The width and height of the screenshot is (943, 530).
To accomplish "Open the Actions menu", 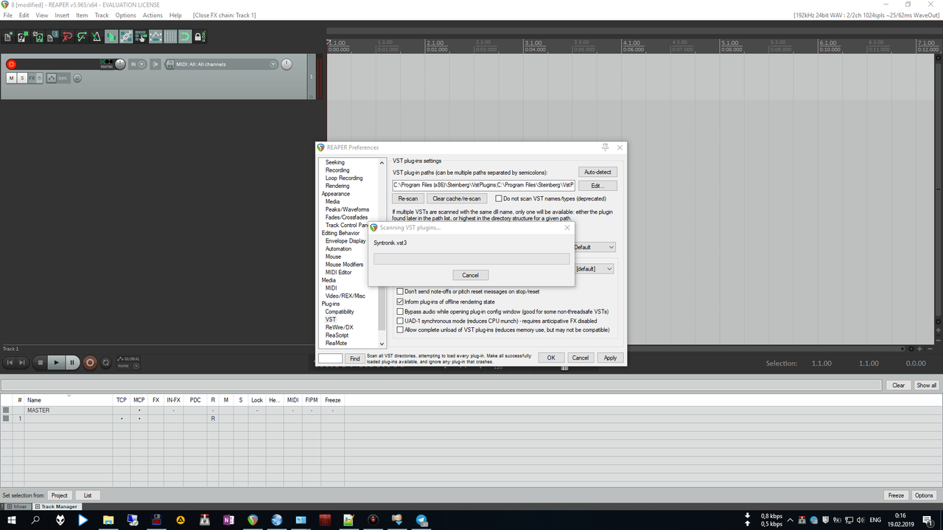I will [153, 15].
